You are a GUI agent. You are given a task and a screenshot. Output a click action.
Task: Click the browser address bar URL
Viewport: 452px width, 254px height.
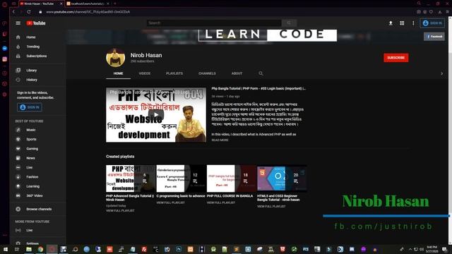[88, 12]
